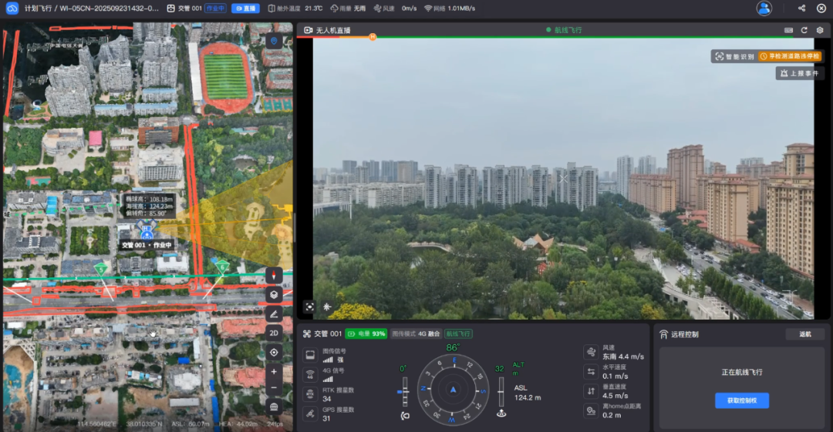
Task: Click the map location pin button
Action: click(x=274, y=41)
